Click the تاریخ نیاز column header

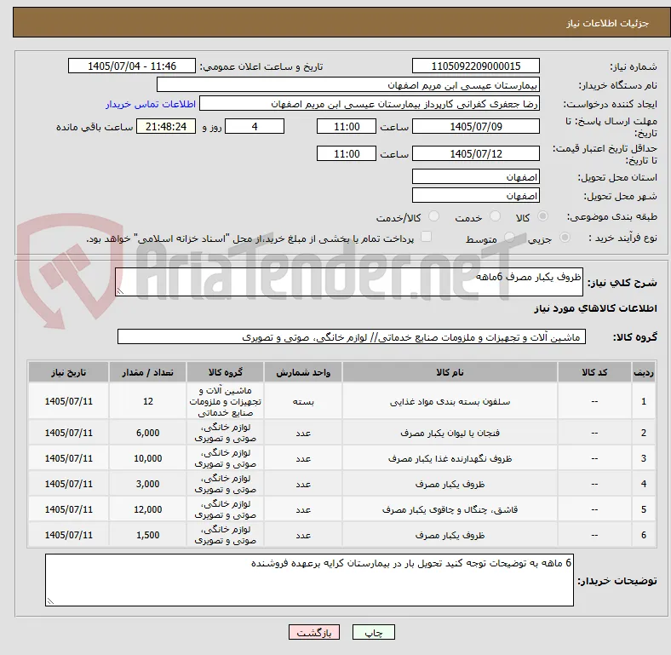pyautogui.click(x=68, y=372)
